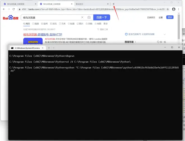Click the cd /d command line
185x141 pixels.
70,62
